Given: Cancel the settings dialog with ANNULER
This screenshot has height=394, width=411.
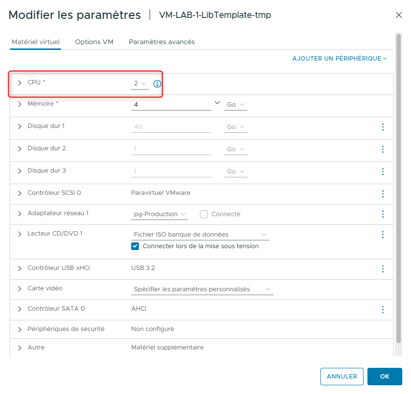Looking at the screenshot, I should 342,377.
